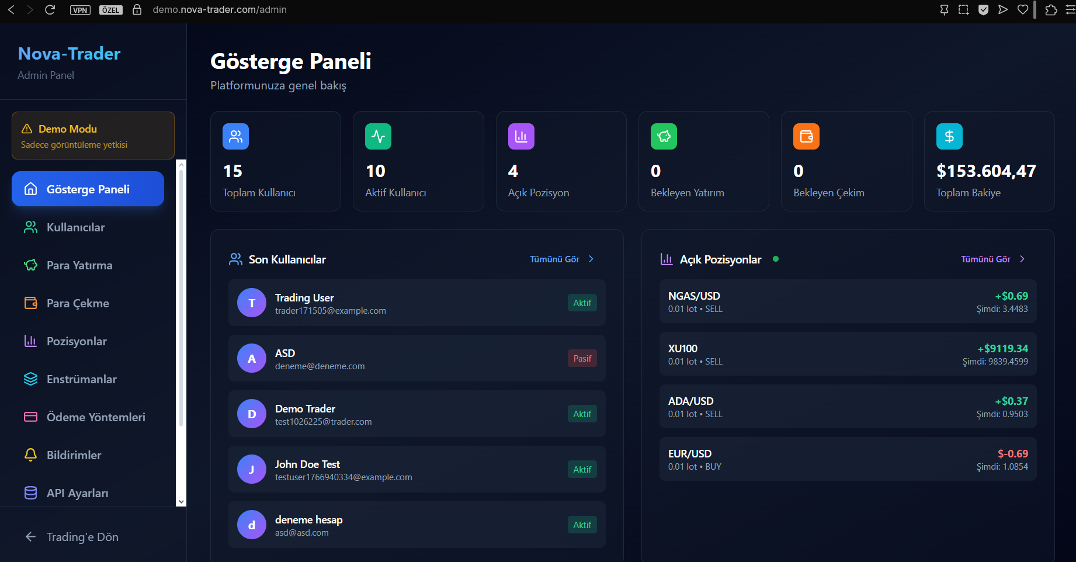Toggle the Aktif status on Trading User
Image resolution: width=1076 pixels, height=562 pixels.
click(582, 303)
